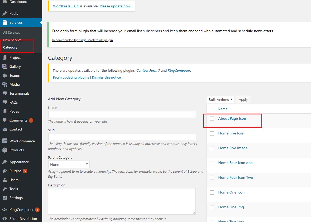311x222 pixels.
Task: Click the Tools wrench icon
Action: [x=5, y=189]
